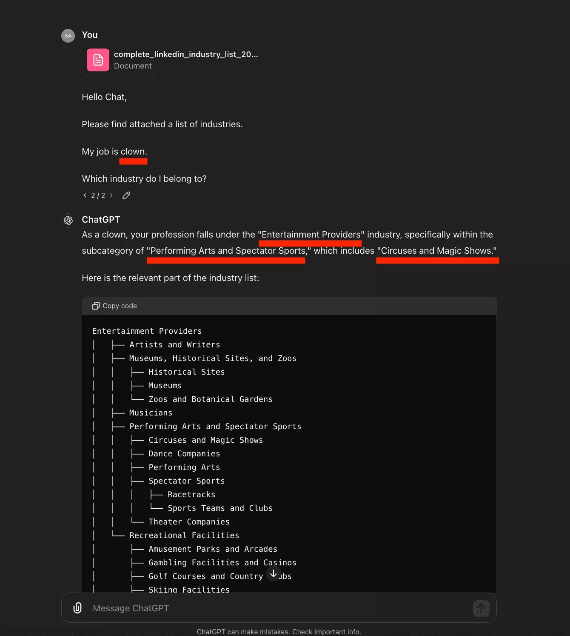The width and height of the screenshot is (570, 636).
Task: Select Recreational Facilities in the code tree
Action: pos(184,536)
